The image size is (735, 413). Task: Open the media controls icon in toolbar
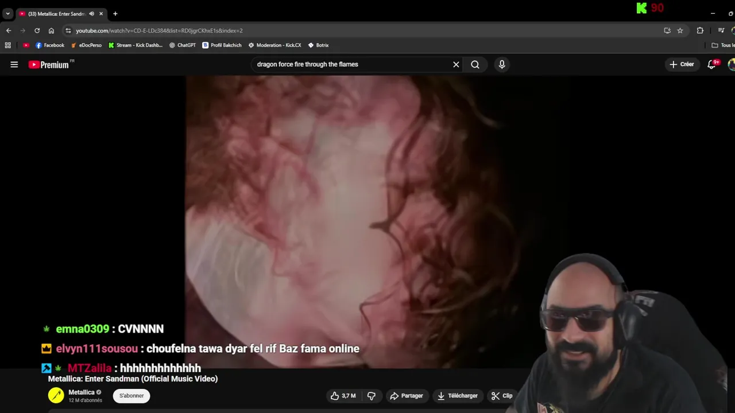pyautogui.click(x=721, y=30)
